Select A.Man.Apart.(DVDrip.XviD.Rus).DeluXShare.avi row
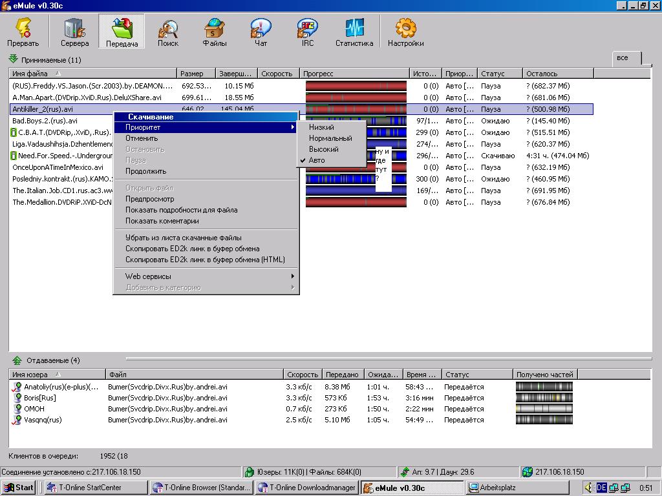Screen dimensions: 662x496 301,98
